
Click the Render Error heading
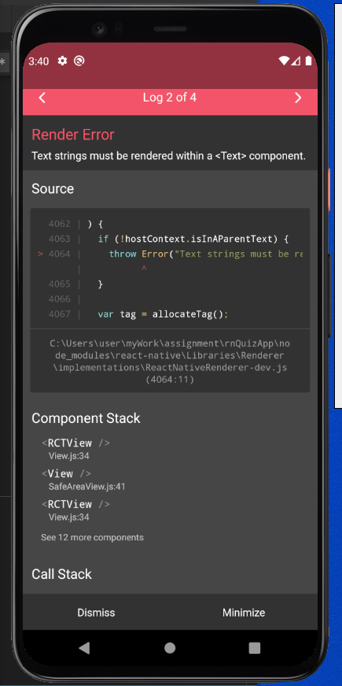(x=73, y=135)
